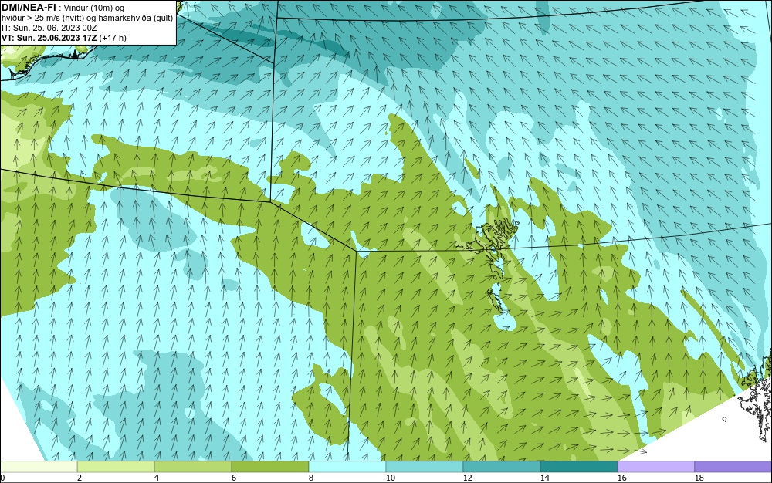Click the 16–18 m/s lavender legend swatch
The height and width of the screenshot is (483, 772).
(655, 466)
